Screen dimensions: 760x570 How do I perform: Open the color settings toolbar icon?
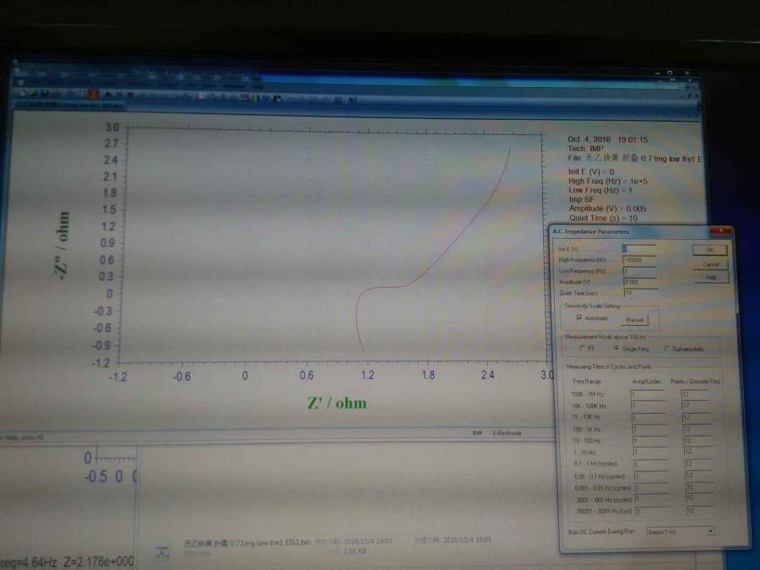pyautogui.click(x=253, y=98)
